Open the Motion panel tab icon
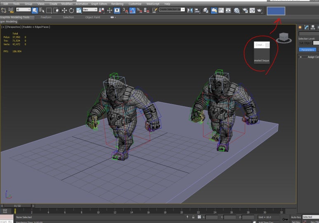 (x=319, y=27)
